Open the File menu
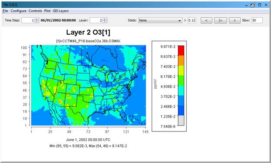This screenshot has width=271, height=163. (x=5, y=11)
